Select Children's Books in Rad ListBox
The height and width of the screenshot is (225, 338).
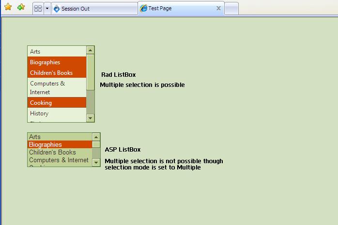coord(57,72)
